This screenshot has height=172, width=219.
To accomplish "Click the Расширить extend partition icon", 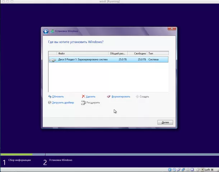I will [83, 103].
